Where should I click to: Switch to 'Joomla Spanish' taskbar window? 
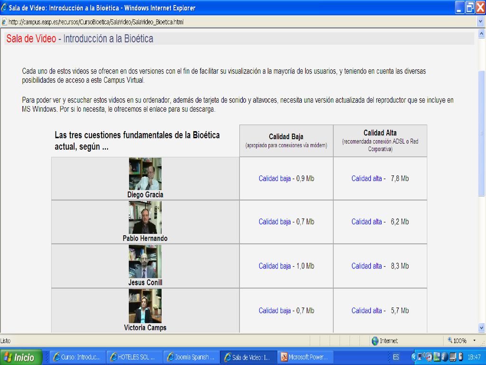192,357
